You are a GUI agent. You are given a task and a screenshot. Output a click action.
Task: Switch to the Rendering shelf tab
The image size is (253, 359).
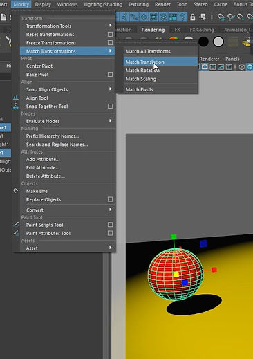click(x=153, y=30)
